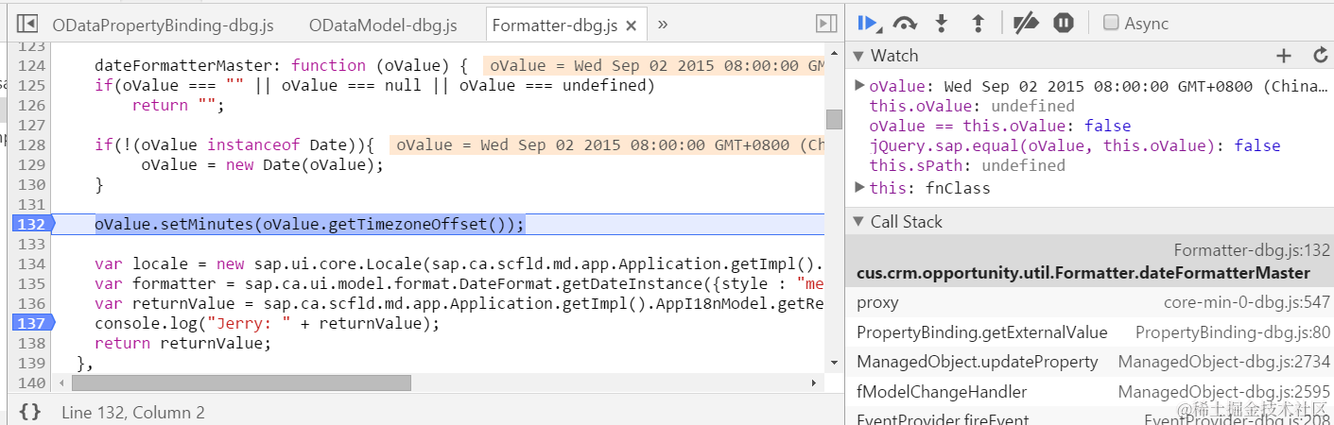This screenshot has width=1334, height=425.
Task: Expand the 'this: fnClass' watch entry
Action: point(859,187)
